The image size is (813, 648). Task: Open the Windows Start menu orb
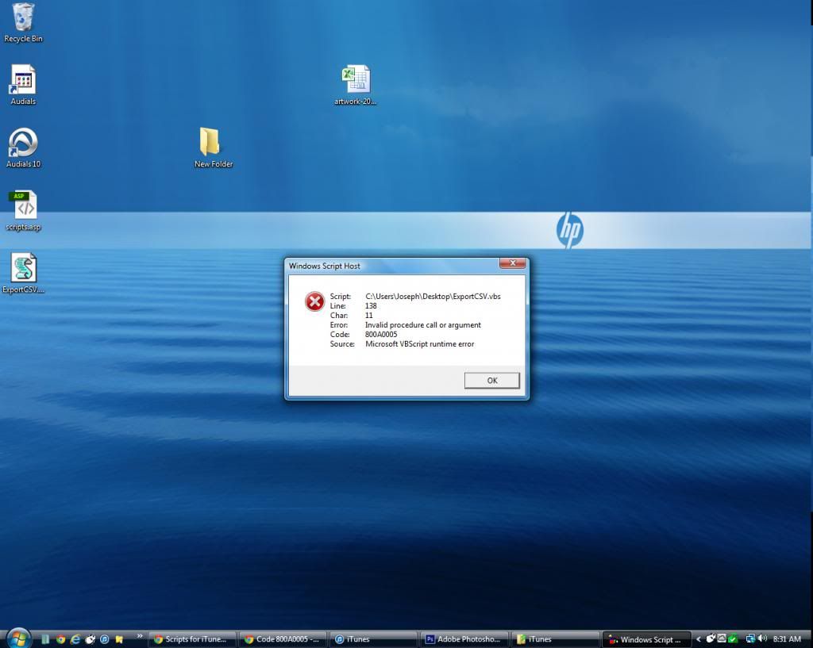tap(17, 637)
